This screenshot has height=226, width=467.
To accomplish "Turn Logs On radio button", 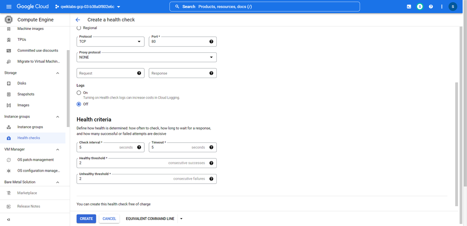I will click(x=79, y=93).
